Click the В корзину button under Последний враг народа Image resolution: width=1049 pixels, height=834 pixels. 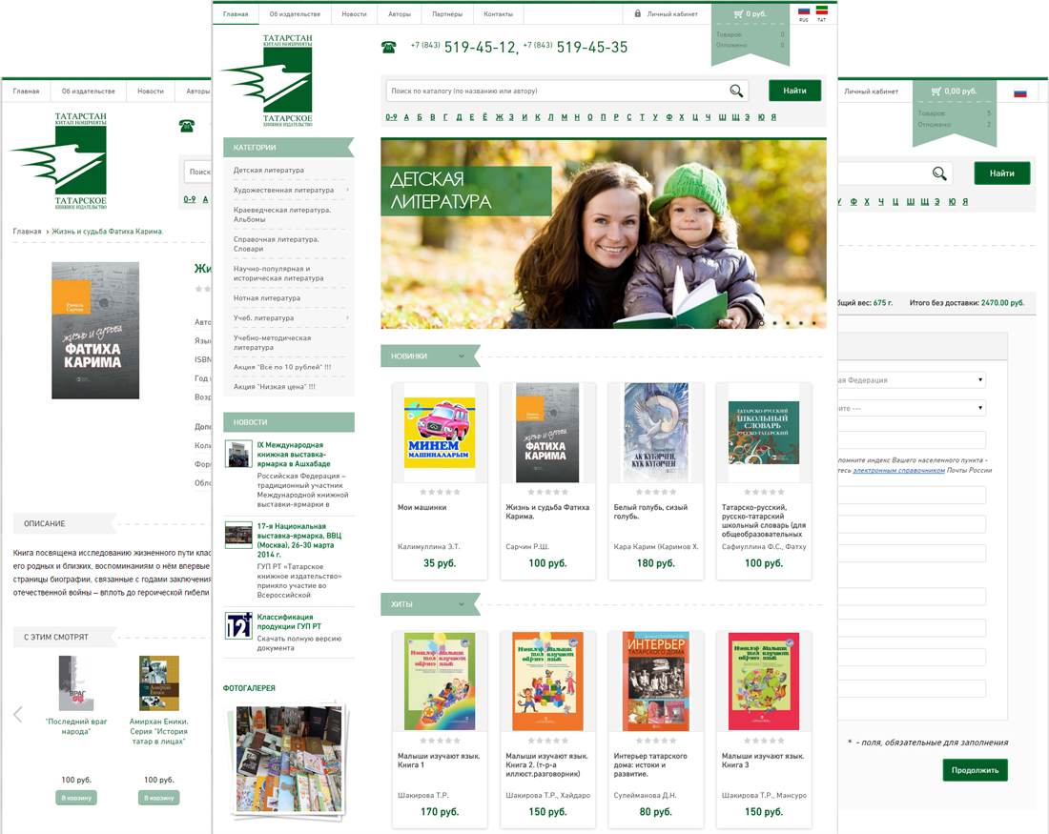click(76, 798)
